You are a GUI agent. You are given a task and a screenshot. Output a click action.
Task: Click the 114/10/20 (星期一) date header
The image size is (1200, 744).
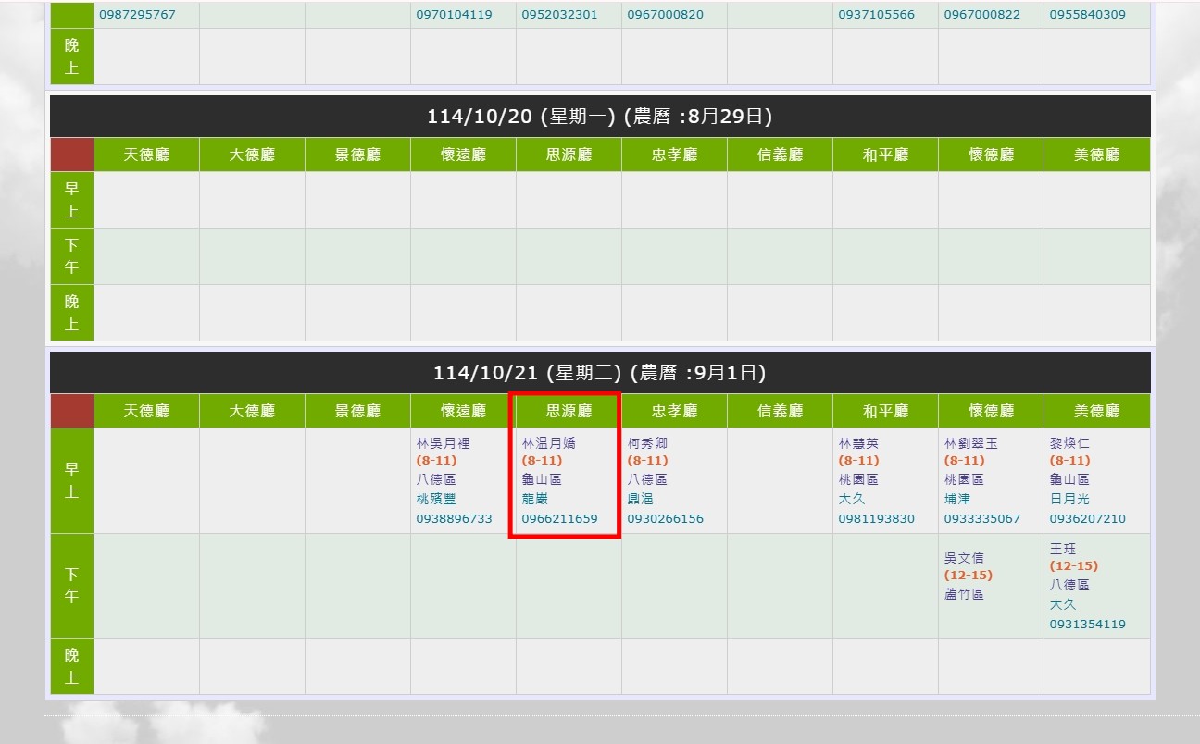(x=600, y=117)
